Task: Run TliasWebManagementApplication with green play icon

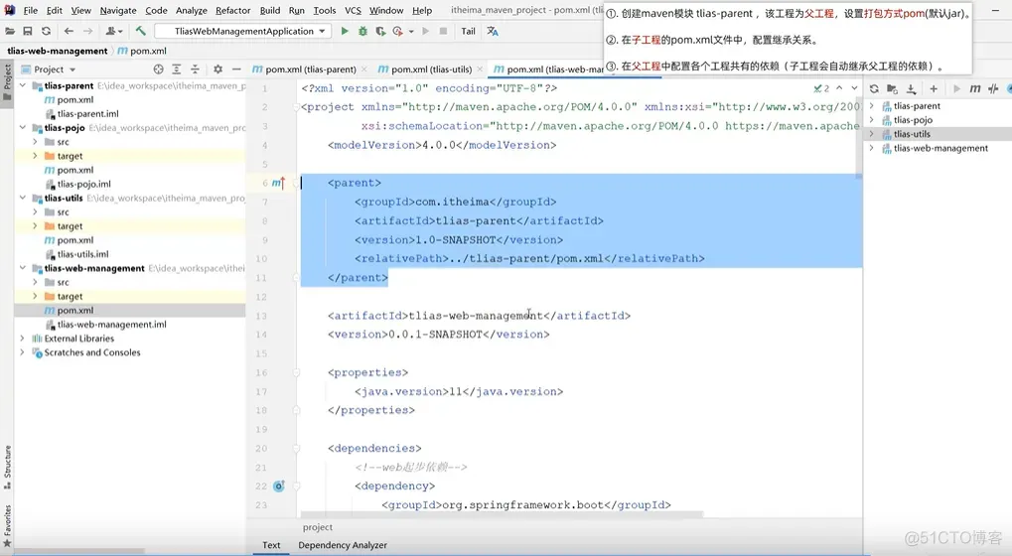Action: (345, 31)
